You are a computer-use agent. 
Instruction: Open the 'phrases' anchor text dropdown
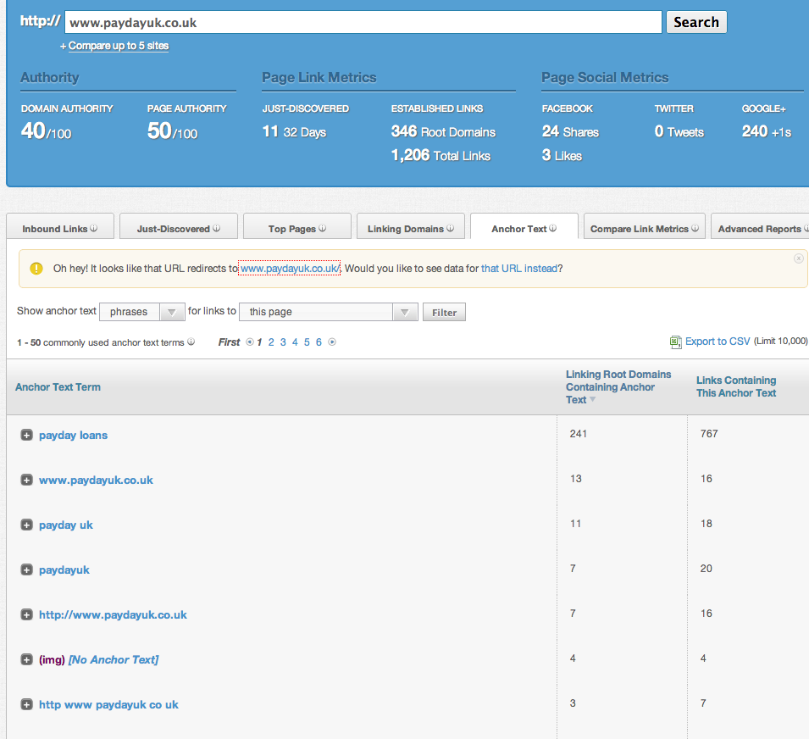(x=142, y=312)
